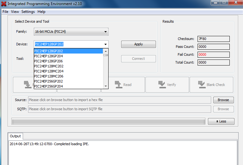Open the Settings menu
243x165 pixels.
(x=28, y=12)
